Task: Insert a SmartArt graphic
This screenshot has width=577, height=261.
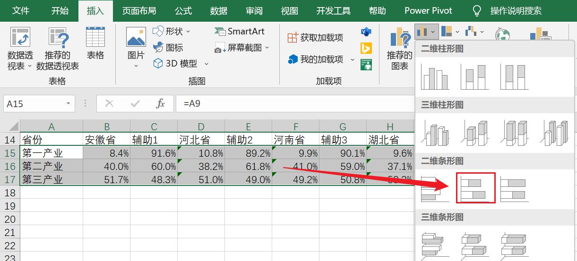Action: (x=239, y=32)
